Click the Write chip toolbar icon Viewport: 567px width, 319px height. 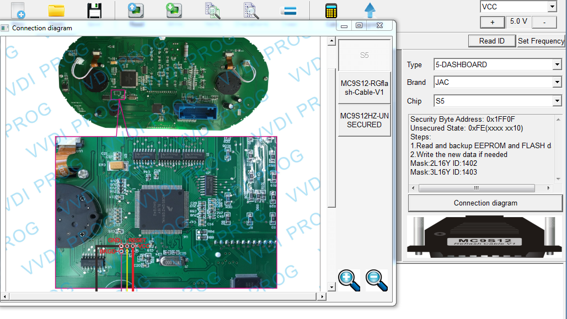pyautogui.click(x=174, y=10)
